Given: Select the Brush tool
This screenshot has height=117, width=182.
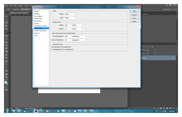Looking at the screenshot, I should (x=6, y=39).
